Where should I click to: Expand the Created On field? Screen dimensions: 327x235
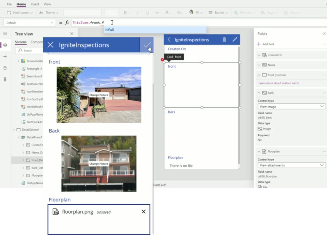click(259, 55)
